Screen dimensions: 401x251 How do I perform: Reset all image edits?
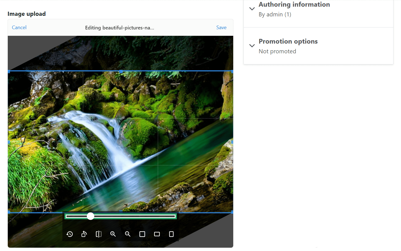tap(70, 234)
